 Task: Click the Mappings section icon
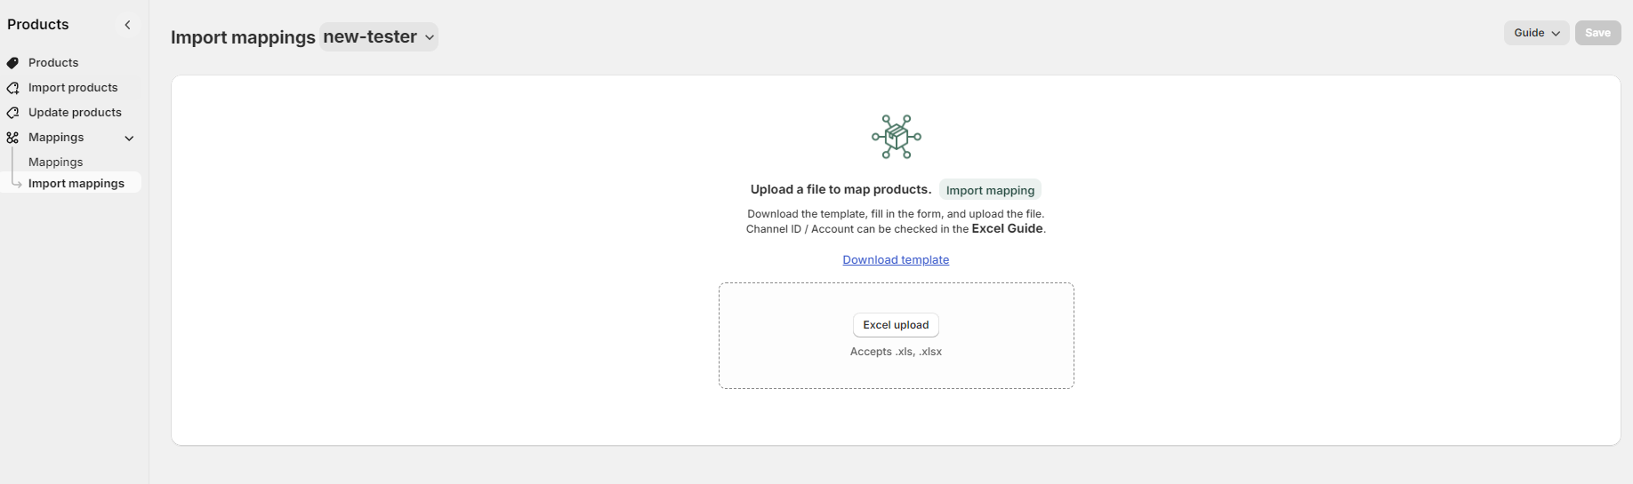[x=12, y=138]
